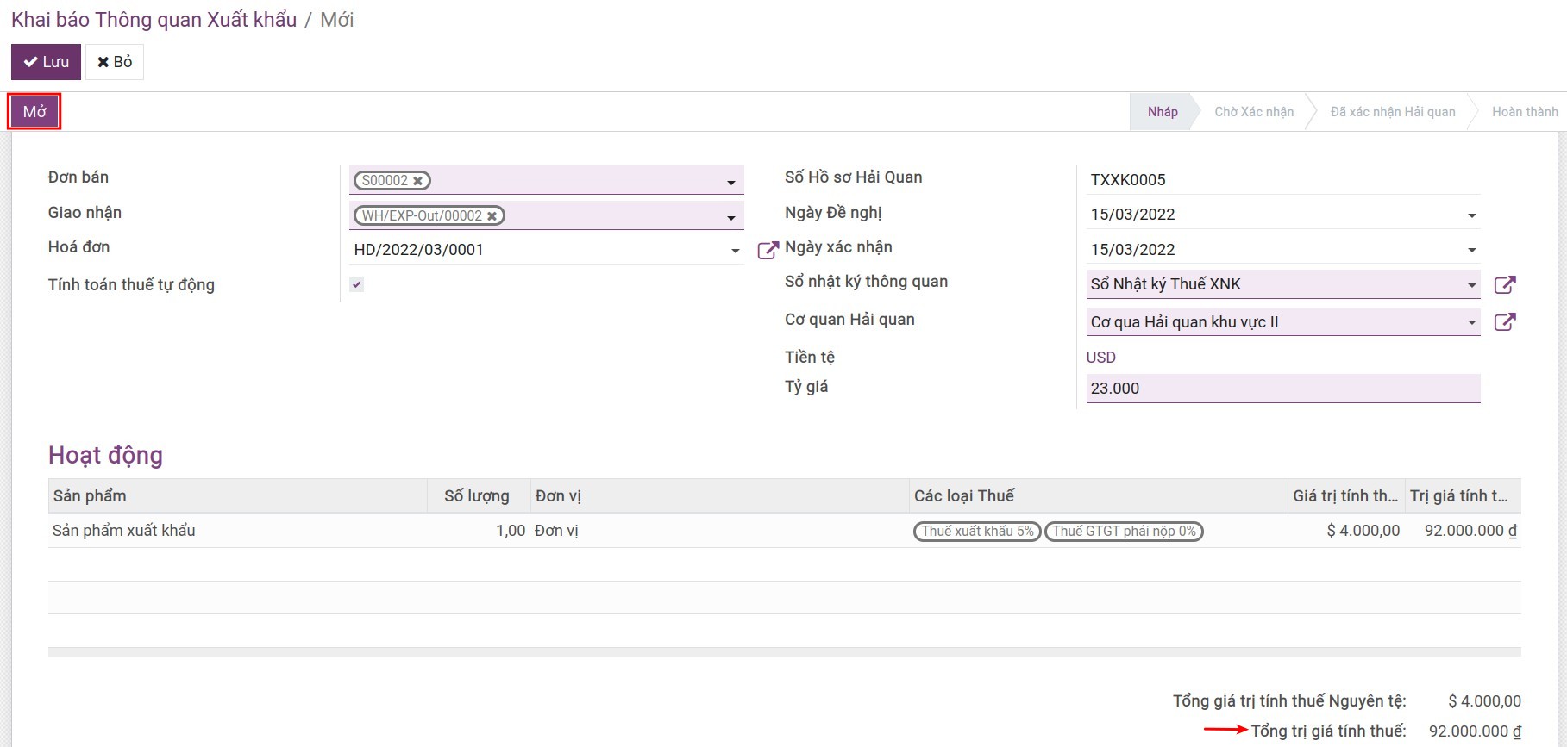
Task: Click the Bỏ discard button
Action: click(115, 62)
